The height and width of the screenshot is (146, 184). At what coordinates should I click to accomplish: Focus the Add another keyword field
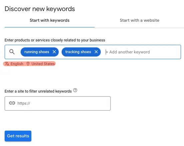(130, 52)
